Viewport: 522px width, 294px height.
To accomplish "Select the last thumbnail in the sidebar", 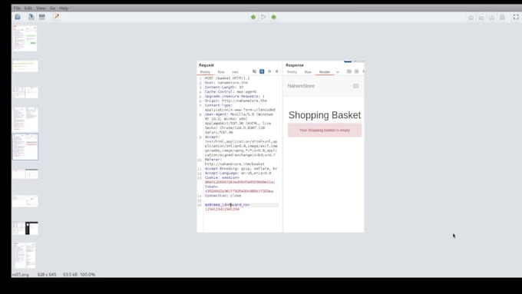I will (25, 255).
